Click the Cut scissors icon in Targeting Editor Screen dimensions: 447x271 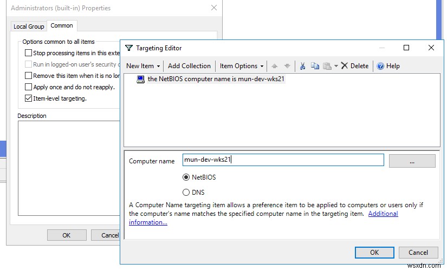tap(302, 66)
